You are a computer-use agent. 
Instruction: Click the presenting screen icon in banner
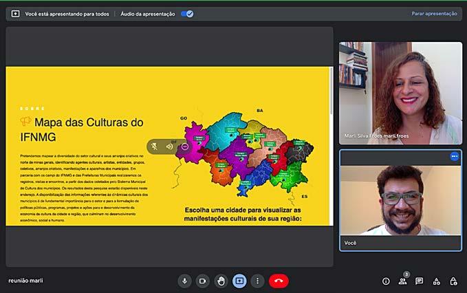(16, 14)
